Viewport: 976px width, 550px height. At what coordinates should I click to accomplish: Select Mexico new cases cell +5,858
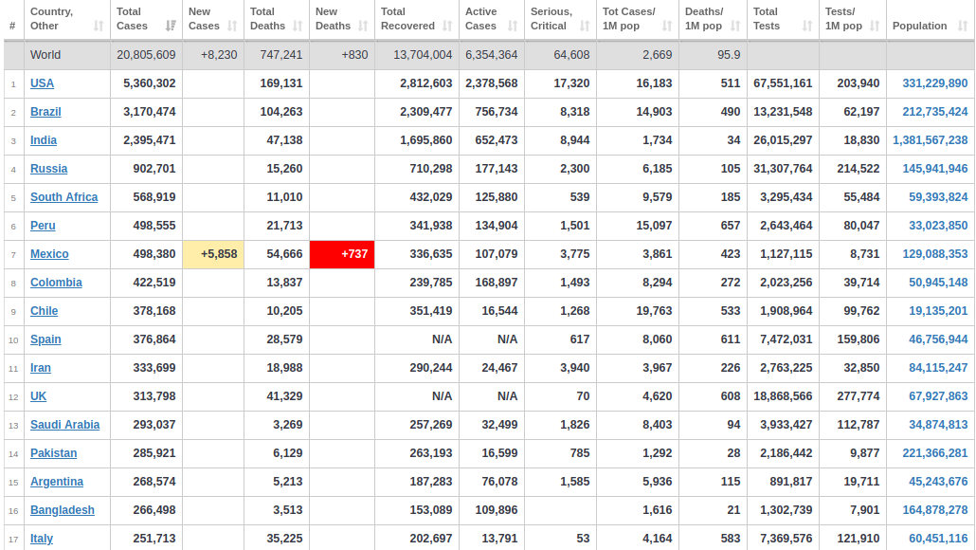click(x=213, y=254)
